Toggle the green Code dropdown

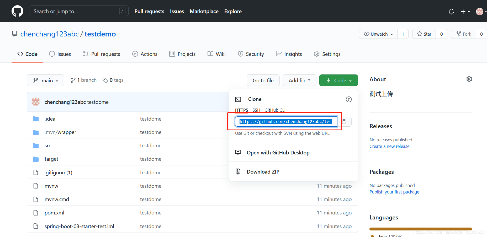(x=338, y=80)
